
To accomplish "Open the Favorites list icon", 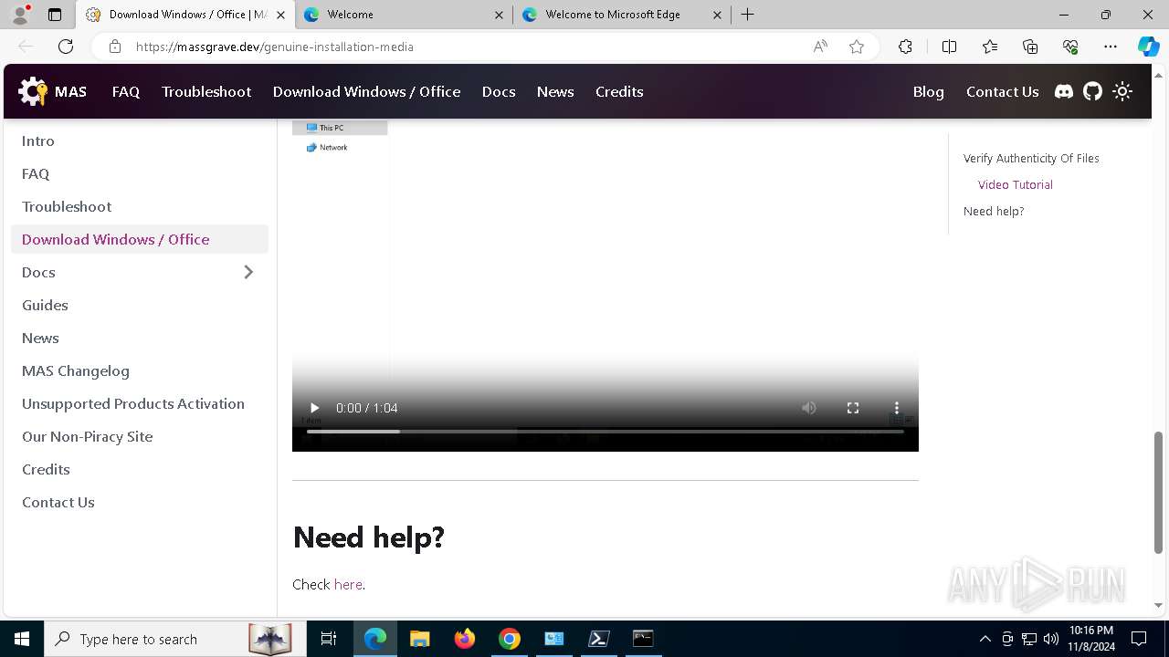I will coord(990,47).
